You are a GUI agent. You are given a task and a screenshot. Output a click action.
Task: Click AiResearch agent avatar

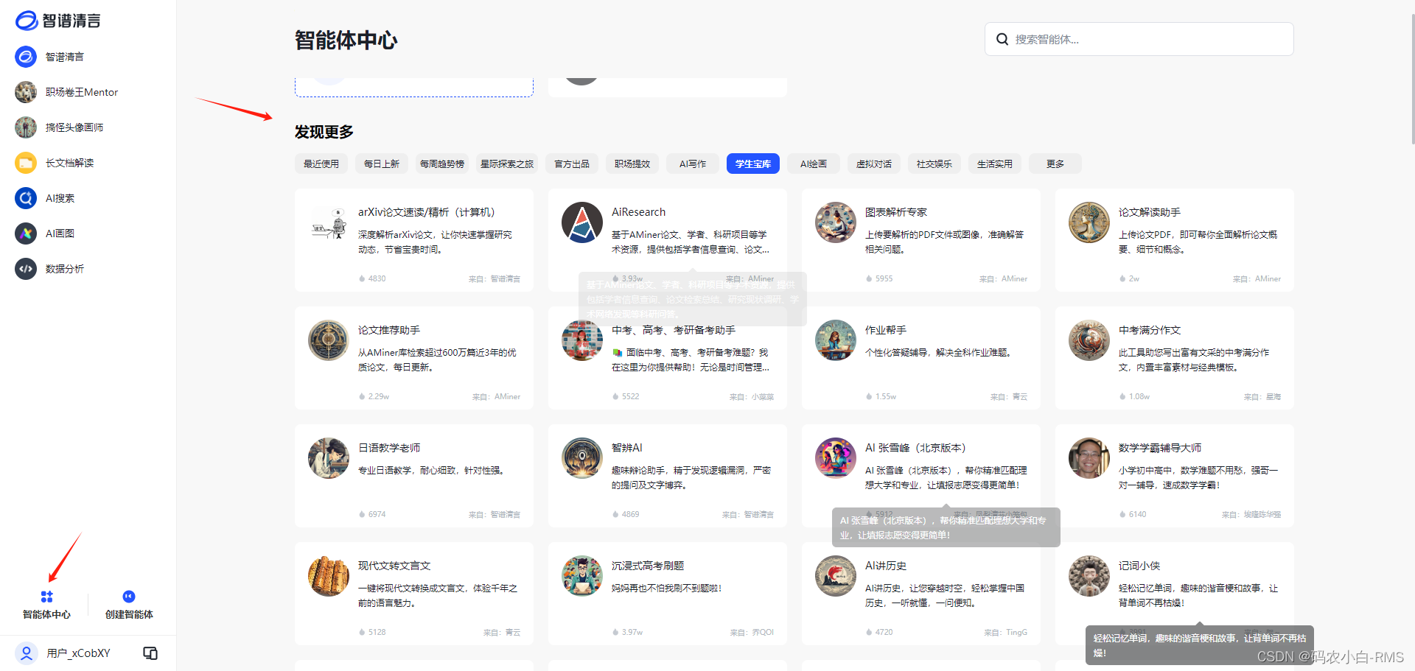582,222
